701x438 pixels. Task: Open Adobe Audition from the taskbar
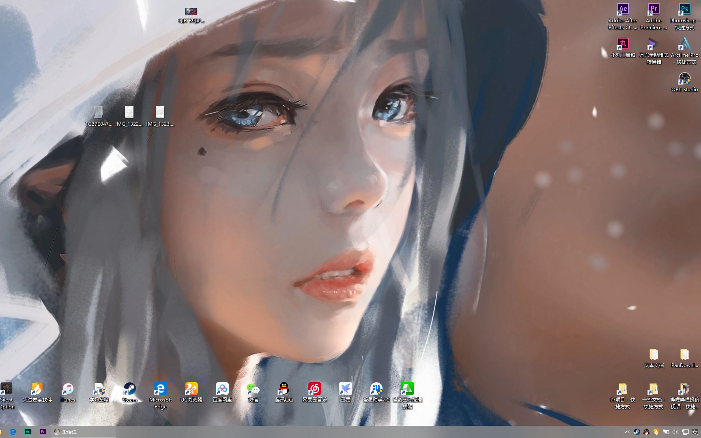[28, 432]
